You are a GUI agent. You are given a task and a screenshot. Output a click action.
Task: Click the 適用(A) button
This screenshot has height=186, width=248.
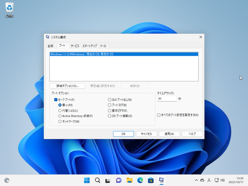coord(169,134)
